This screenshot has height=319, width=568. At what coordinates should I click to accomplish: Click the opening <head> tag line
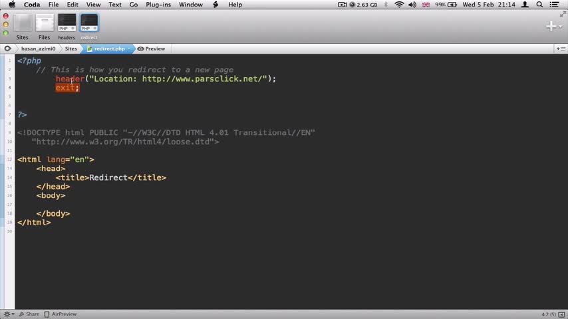pos(51,168)
